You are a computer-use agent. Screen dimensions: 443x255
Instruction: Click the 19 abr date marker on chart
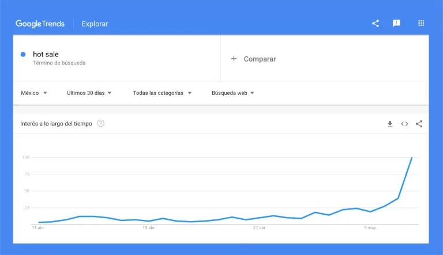148,228
